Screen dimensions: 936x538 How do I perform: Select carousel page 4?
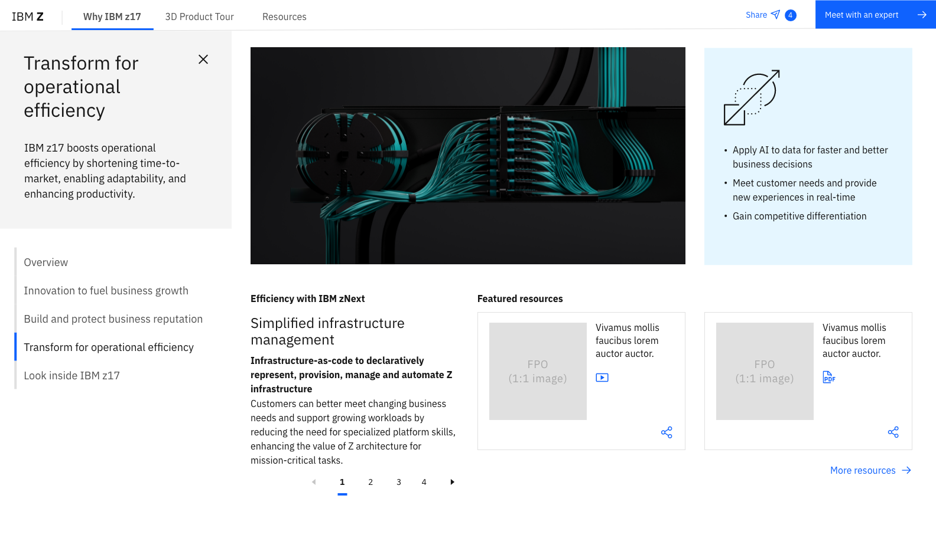pos(424,482)
